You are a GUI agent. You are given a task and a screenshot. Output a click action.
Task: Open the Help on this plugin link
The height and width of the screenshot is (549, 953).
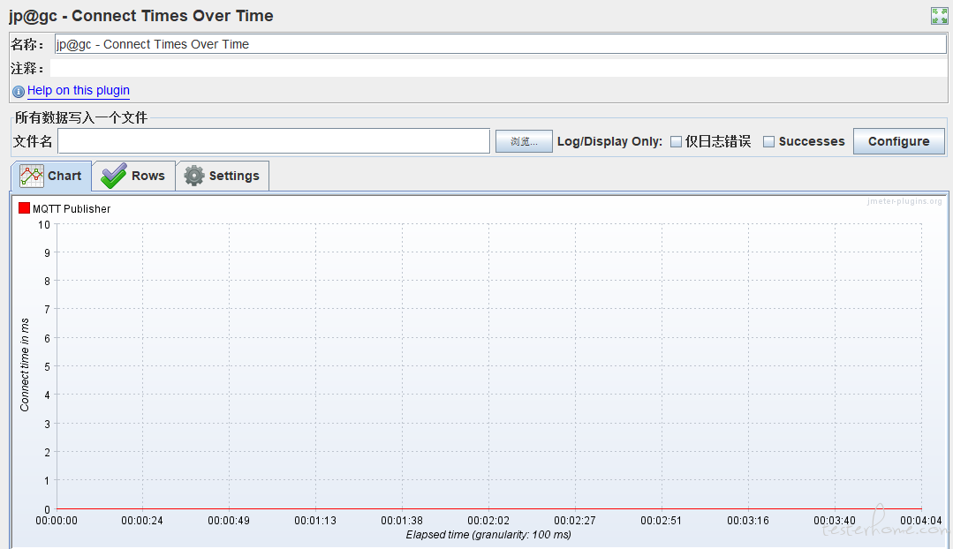79,90
